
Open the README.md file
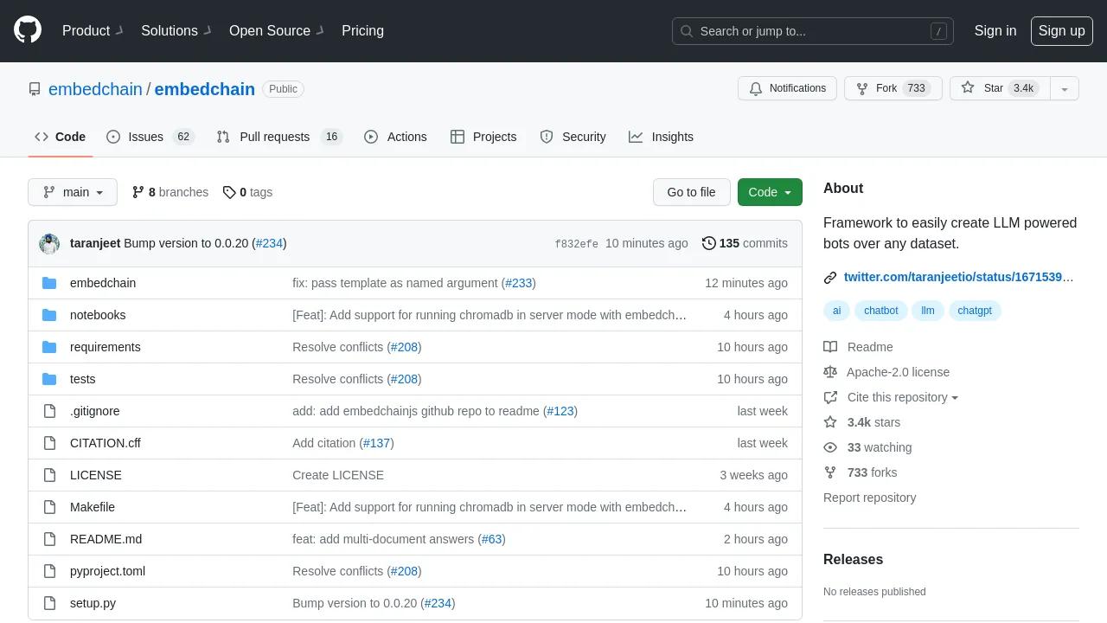tap(106, 539)
